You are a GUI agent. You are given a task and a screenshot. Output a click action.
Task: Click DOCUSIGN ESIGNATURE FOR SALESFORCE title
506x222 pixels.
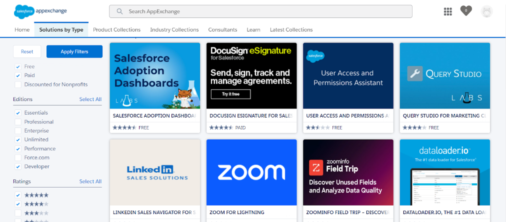tap(251, 115)
